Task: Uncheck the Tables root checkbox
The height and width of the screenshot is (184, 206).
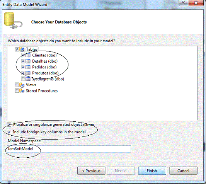Action: [x=17, y=49]
